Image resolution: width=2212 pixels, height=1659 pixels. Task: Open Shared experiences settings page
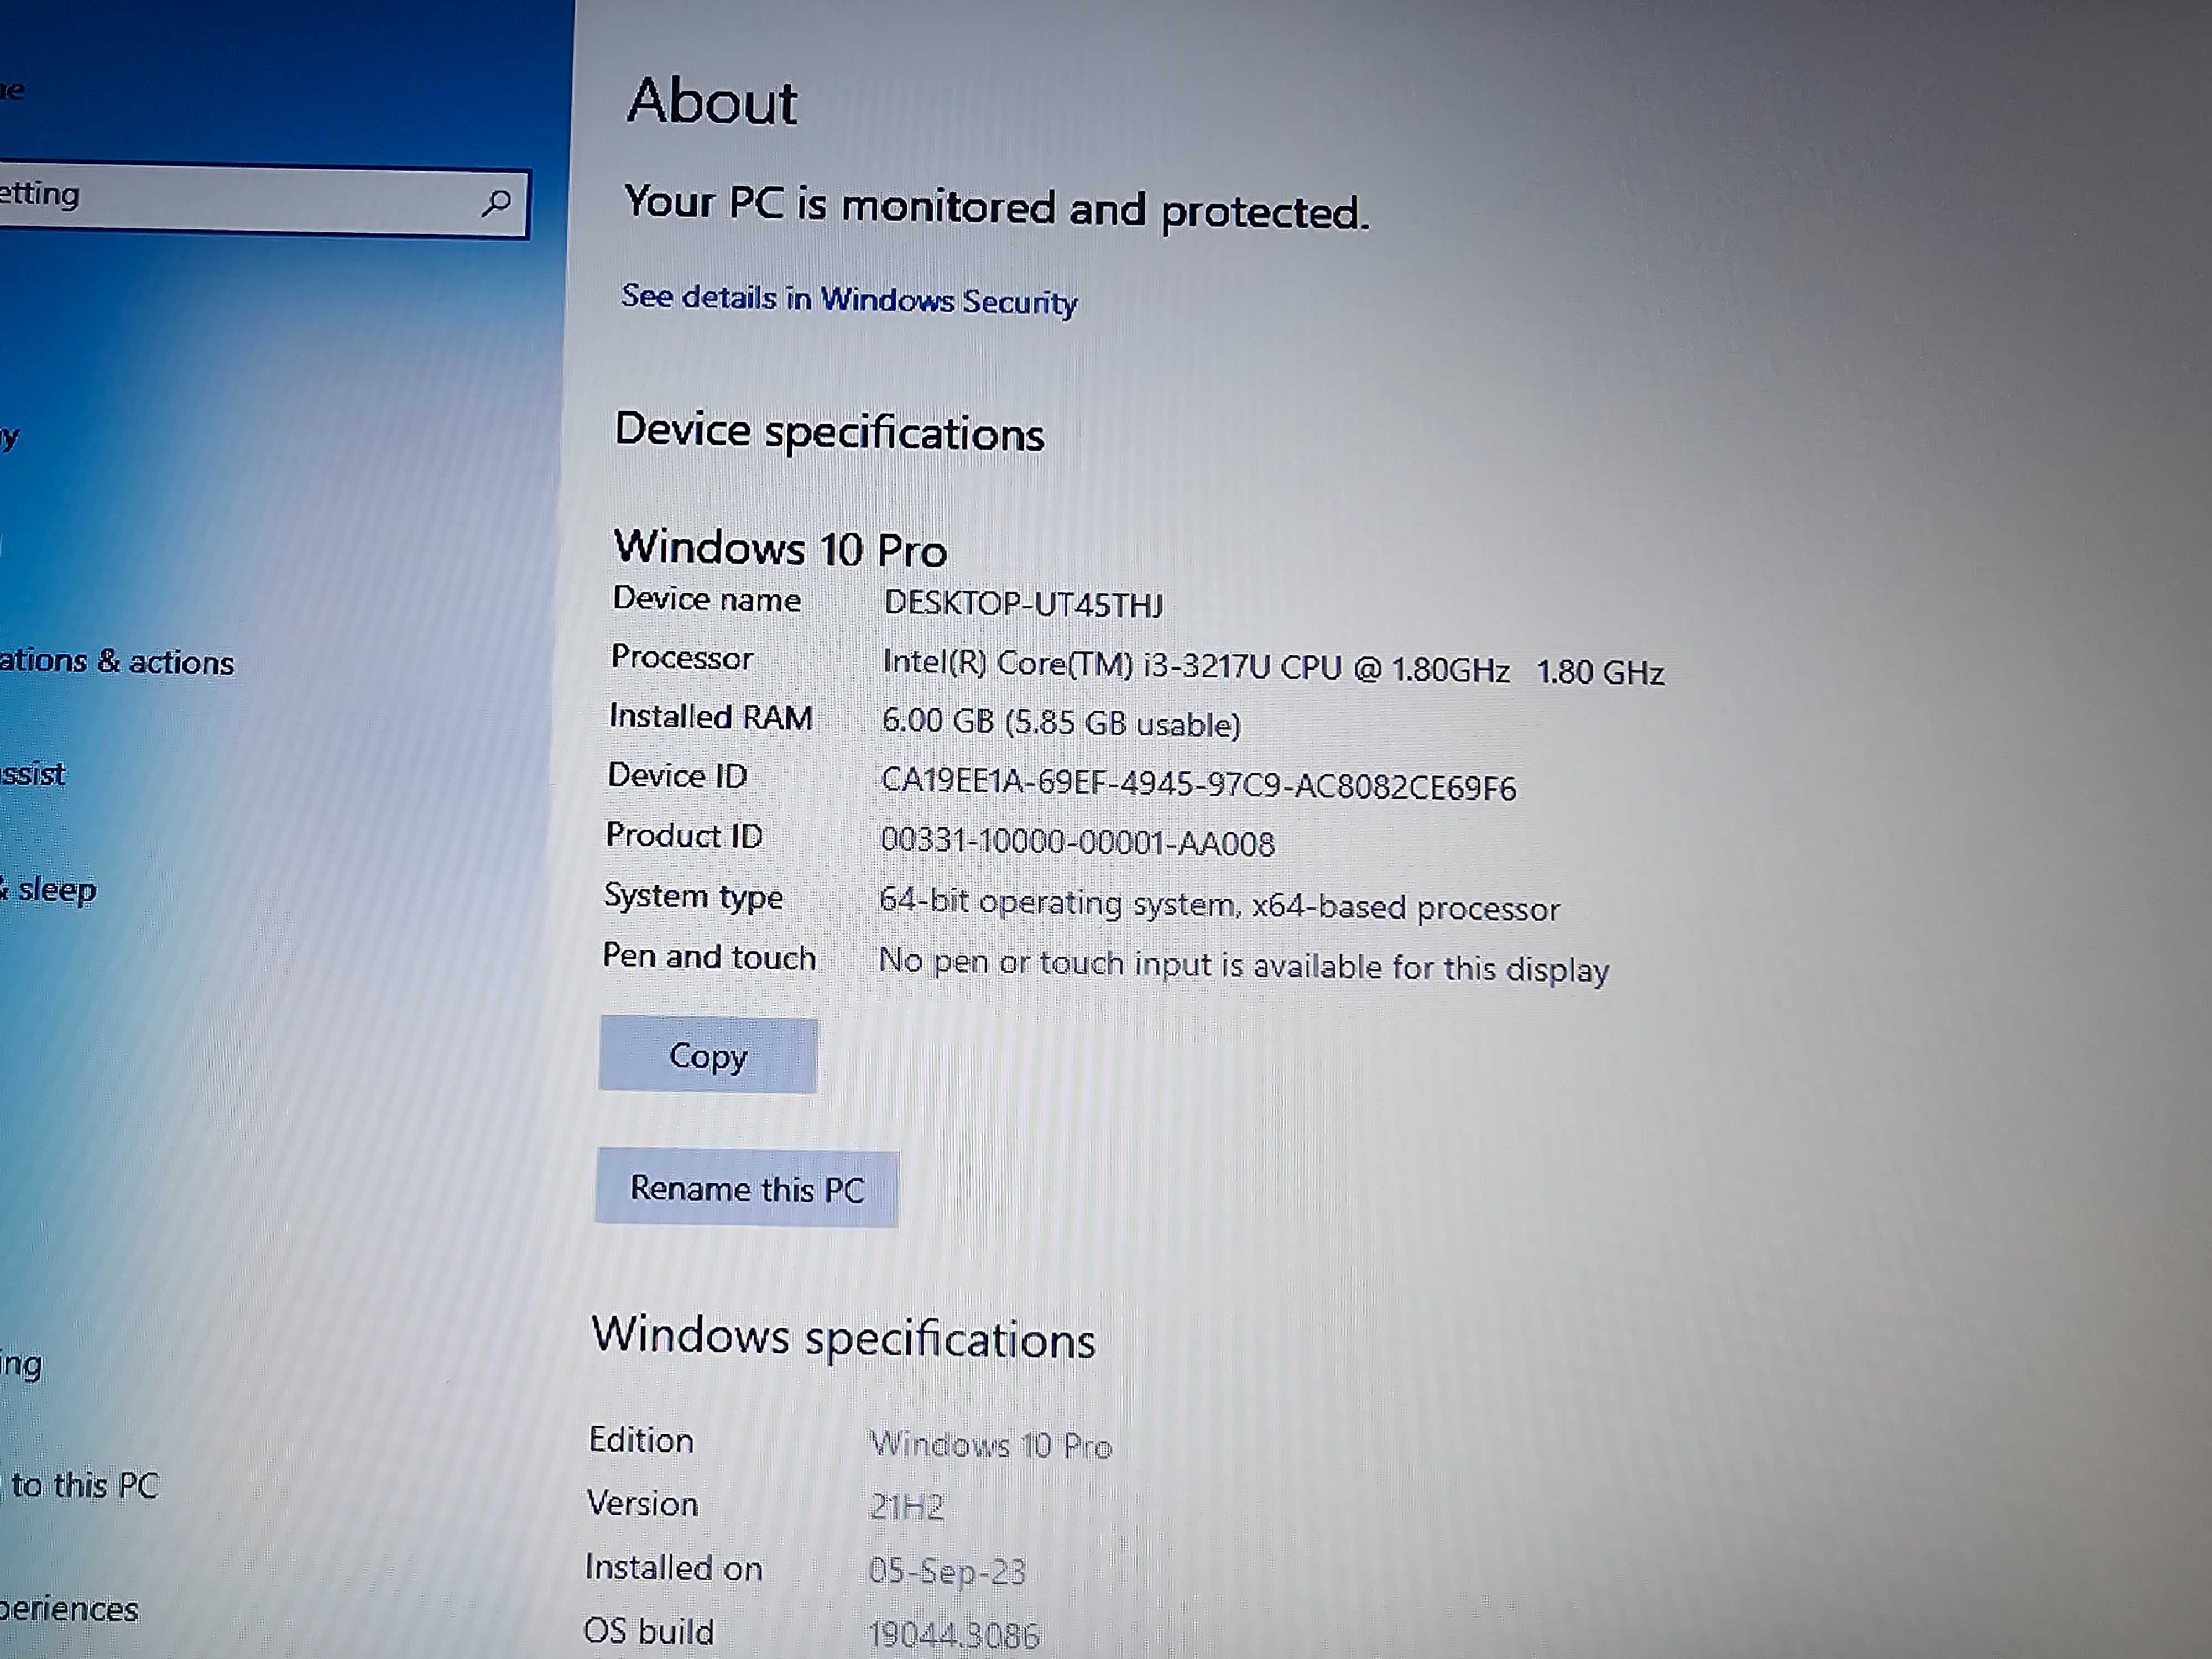tap(69, 1608)
